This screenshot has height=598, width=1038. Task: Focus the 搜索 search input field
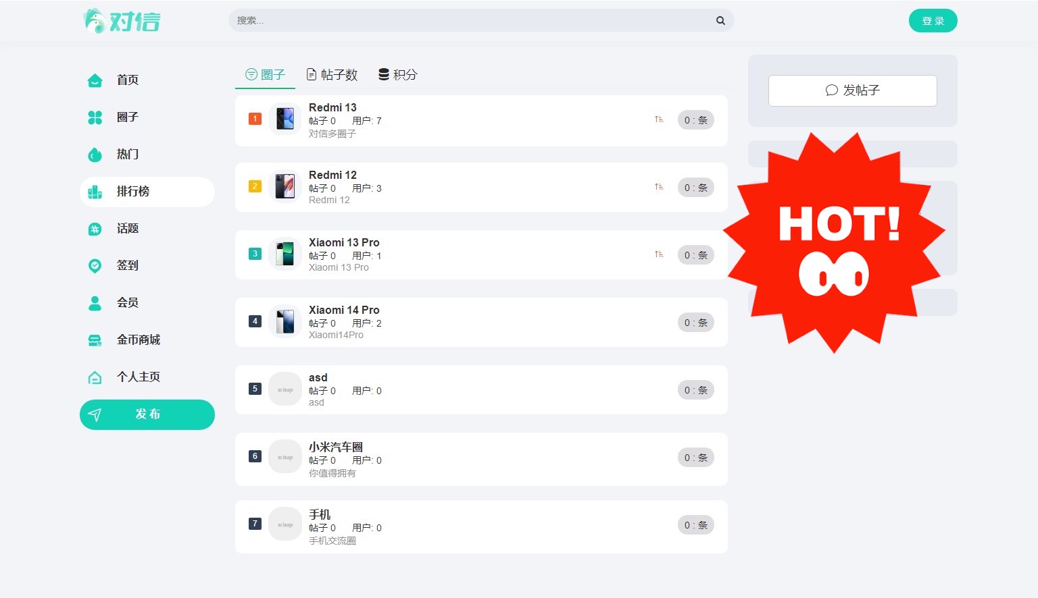[473, 20]
